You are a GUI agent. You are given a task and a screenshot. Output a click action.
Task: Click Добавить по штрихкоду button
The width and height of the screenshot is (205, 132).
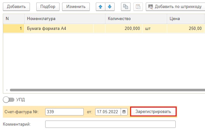click(175, 7)
